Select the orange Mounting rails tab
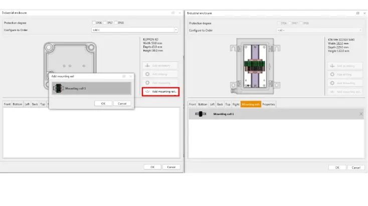Image resolution: width=368 pixels, height=206 pixels. coord(251,104)
